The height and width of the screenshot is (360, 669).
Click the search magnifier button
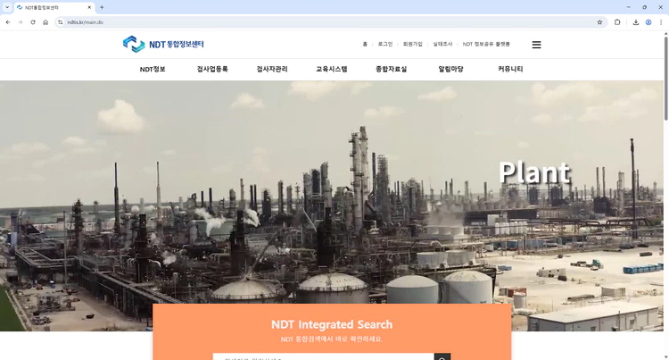click(x=442, y=357)
